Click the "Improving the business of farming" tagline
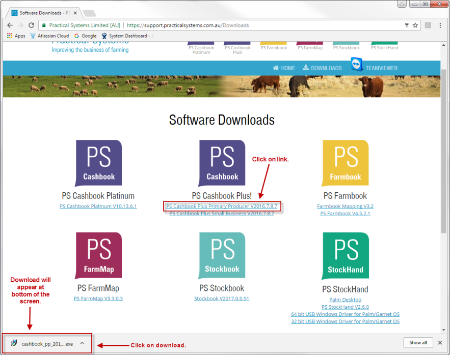 click(x=90, y=50)
